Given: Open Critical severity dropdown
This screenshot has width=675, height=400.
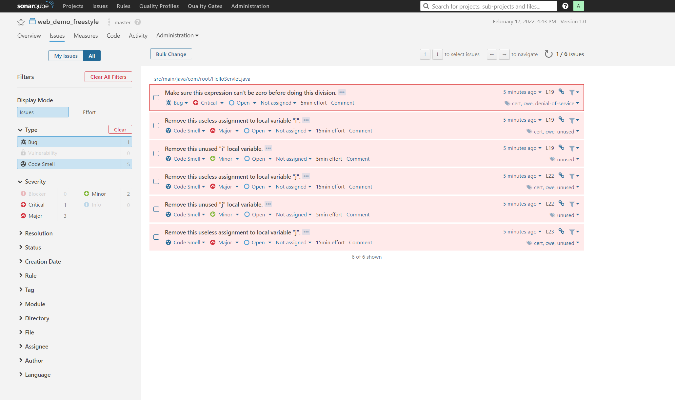Looking at the screenshot, I should click(x=208, y=103).
